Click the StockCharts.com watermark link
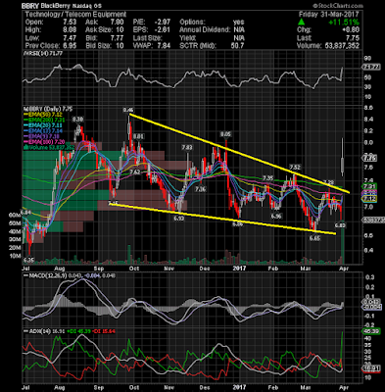Viewport: 385px width, 392px height. 338,6
